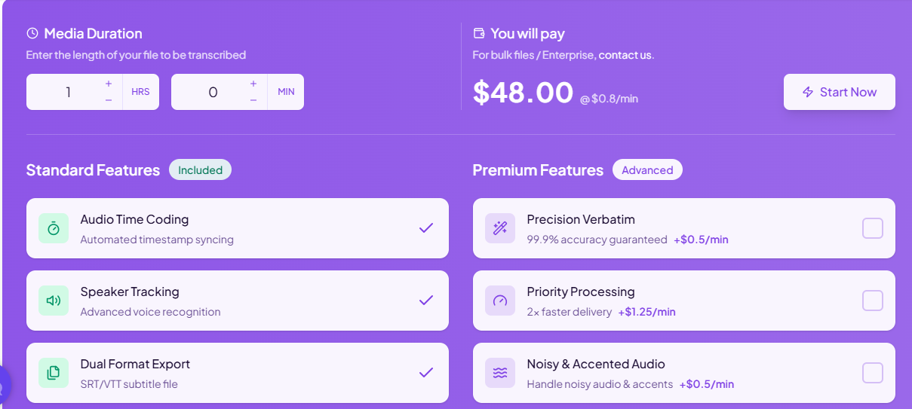Click the Priority Processing speedometer icon
912x409 pixels.
500,301
